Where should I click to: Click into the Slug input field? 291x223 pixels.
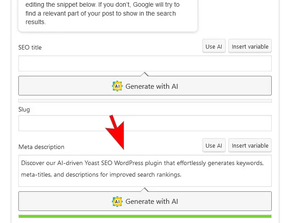click(145, 123)
